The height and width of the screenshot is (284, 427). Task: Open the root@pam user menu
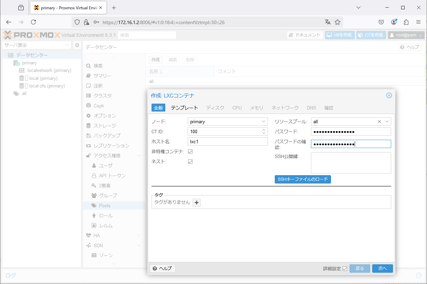point(406,35)
